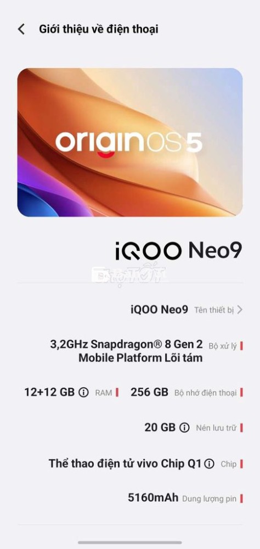Tap the bottom home gesture bar
The height and width of the screenshot is (549, 260).
point(130,543)
